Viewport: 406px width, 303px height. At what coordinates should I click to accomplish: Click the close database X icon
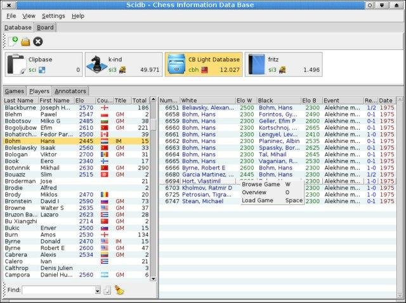point(38,41)
